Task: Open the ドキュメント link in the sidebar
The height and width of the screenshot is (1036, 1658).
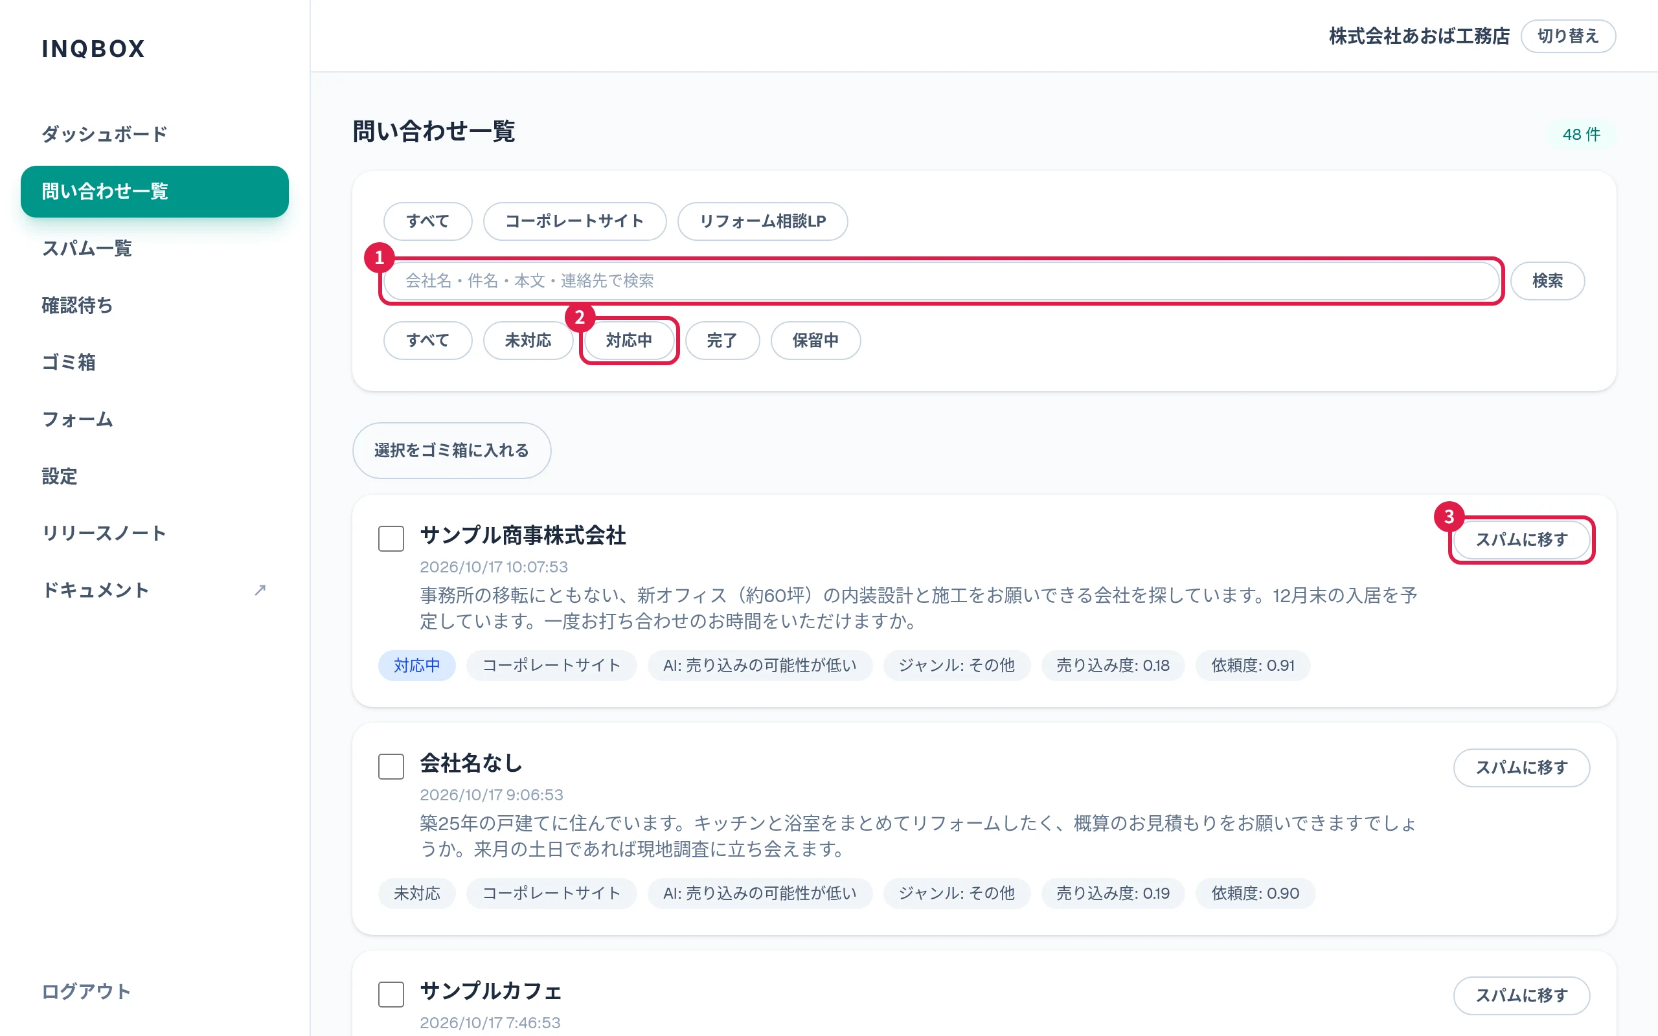Action: (155, 590)
